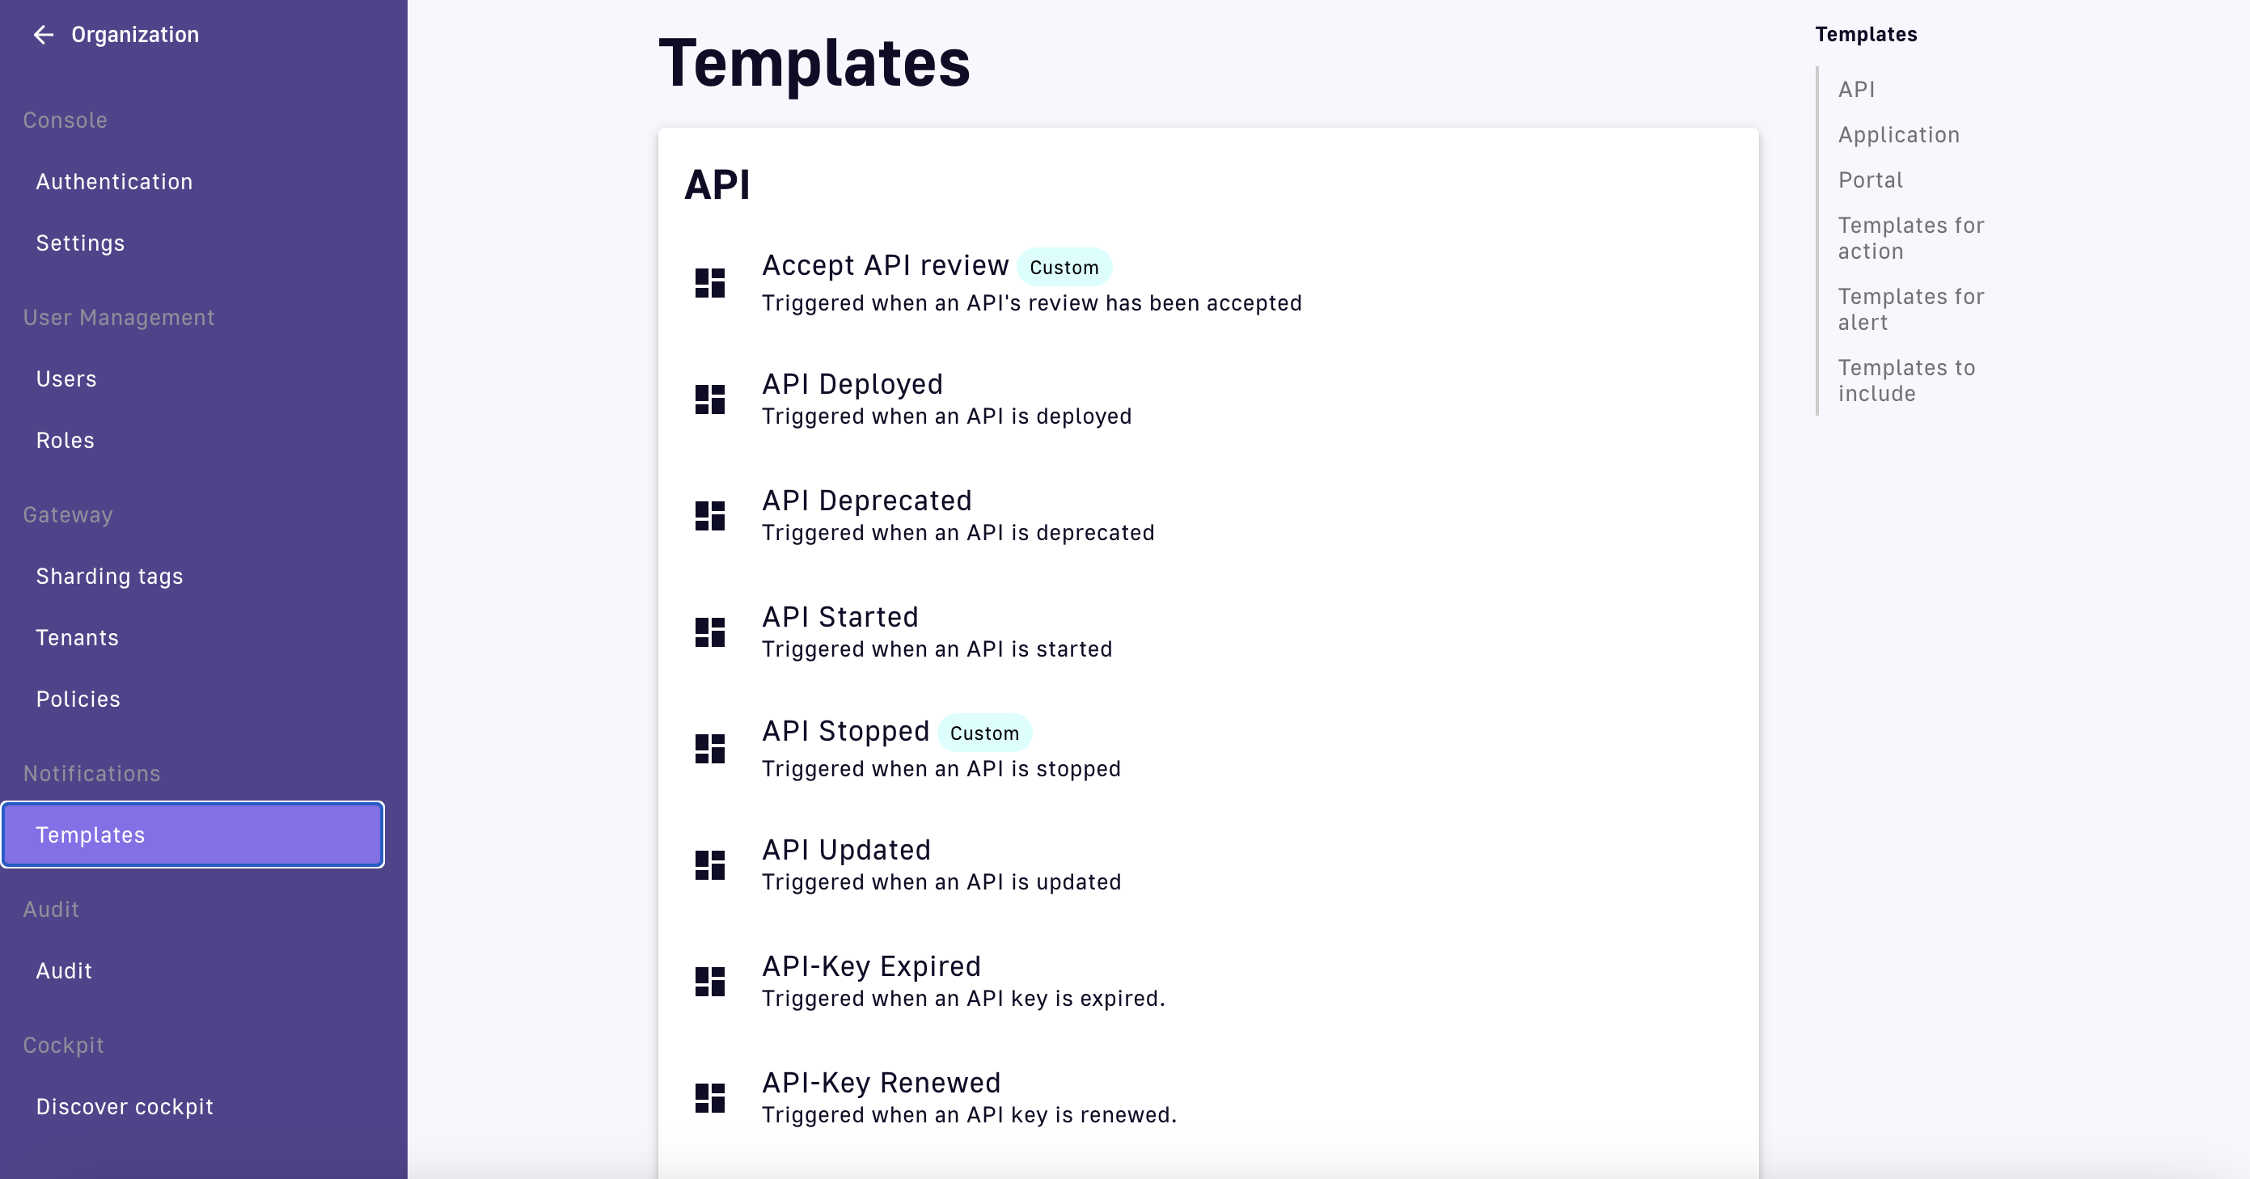Open the API-Key Renewed template title
Viewport: 2250px width, 1179px height.
tap(881, 1083)
